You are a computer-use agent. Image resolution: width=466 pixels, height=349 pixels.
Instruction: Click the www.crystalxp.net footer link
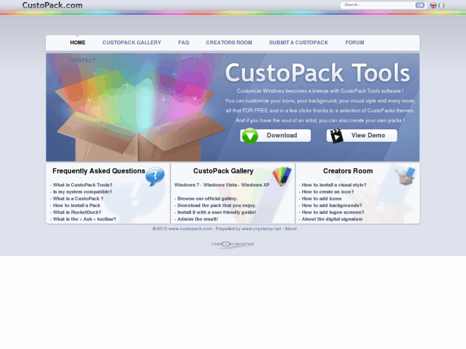click(262, 229)
